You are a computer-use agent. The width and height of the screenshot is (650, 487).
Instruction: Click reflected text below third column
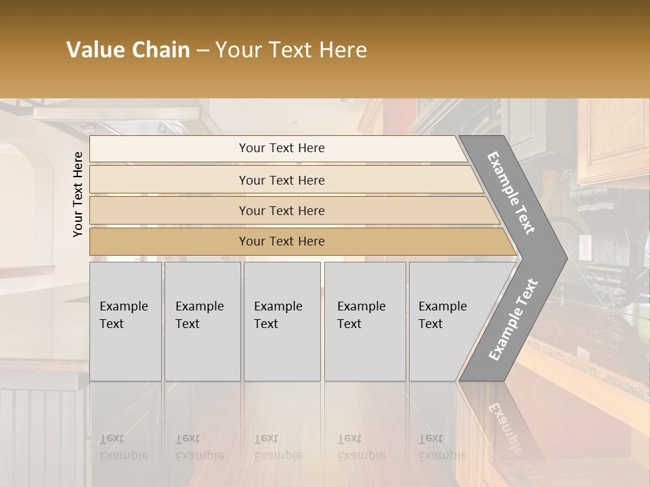click(x=278, y=447)
